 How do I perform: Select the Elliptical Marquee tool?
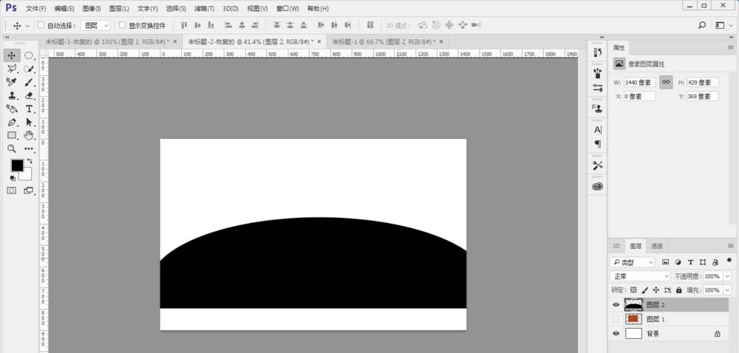coord(30,55)
